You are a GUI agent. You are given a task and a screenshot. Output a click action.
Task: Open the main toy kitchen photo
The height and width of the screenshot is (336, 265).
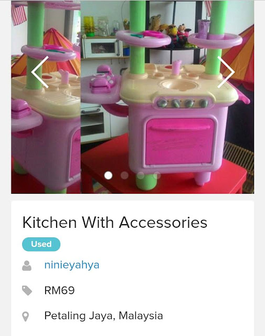tap(167, 97)
